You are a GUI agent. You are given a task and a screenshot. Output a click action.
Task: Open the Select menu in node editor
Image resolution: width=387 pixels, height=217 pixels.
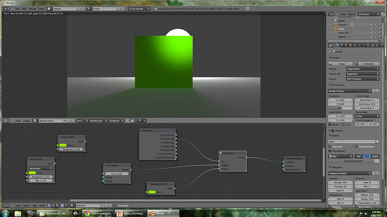coord(26,205)
